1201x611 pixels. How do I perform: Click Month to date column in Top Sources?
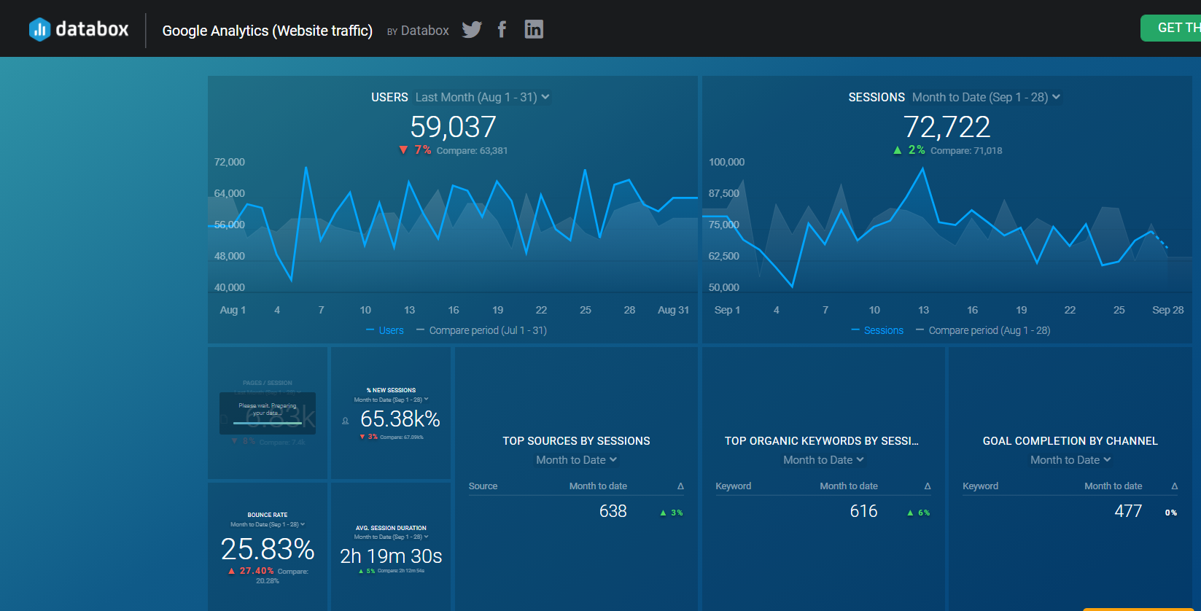[x=598, y=486]
